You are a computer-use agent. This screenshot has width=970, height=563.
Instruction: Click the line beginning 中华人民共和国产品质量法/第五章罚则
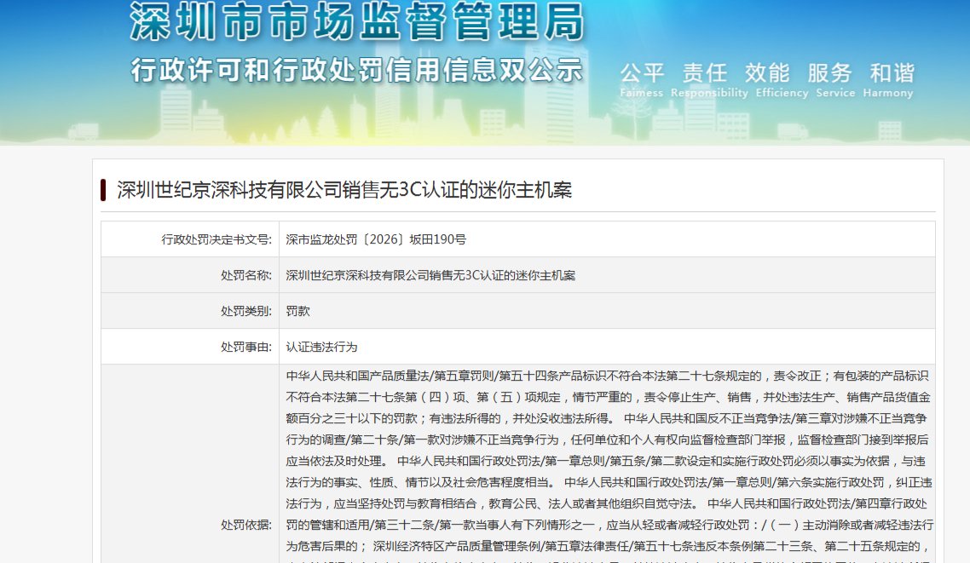(x=608, y=376)
